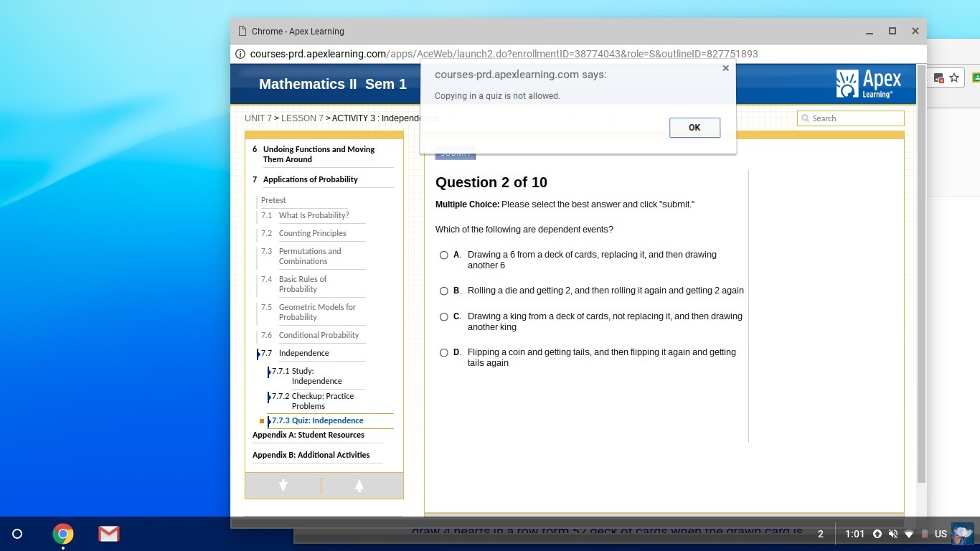Click the Apex window vertical scrollbar
This screenshot has height=551, width=980.
click(x=921, y=273)
